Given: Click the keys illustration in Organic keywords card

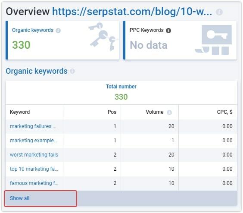Looking at the screenshot, I should 103,37.
